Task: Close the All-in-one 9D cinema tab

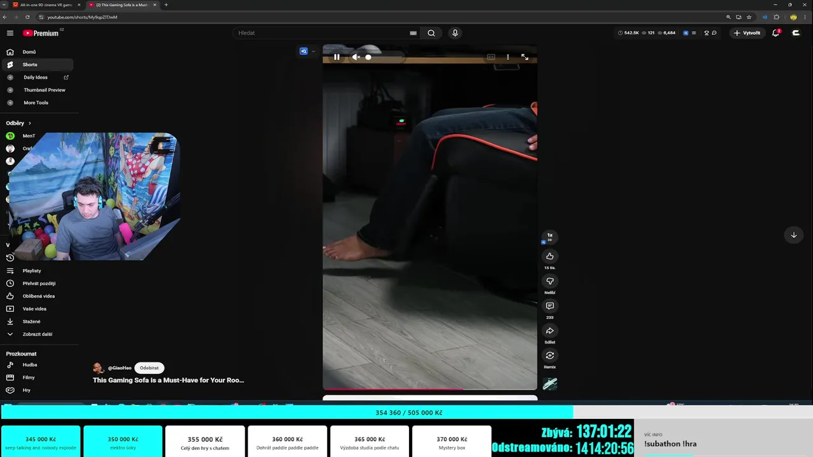Action: (79, 5)
